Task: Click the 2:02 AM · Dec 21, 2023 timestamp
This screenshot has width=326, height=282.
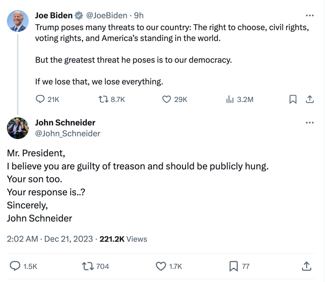Action: (x=50, y=239)
